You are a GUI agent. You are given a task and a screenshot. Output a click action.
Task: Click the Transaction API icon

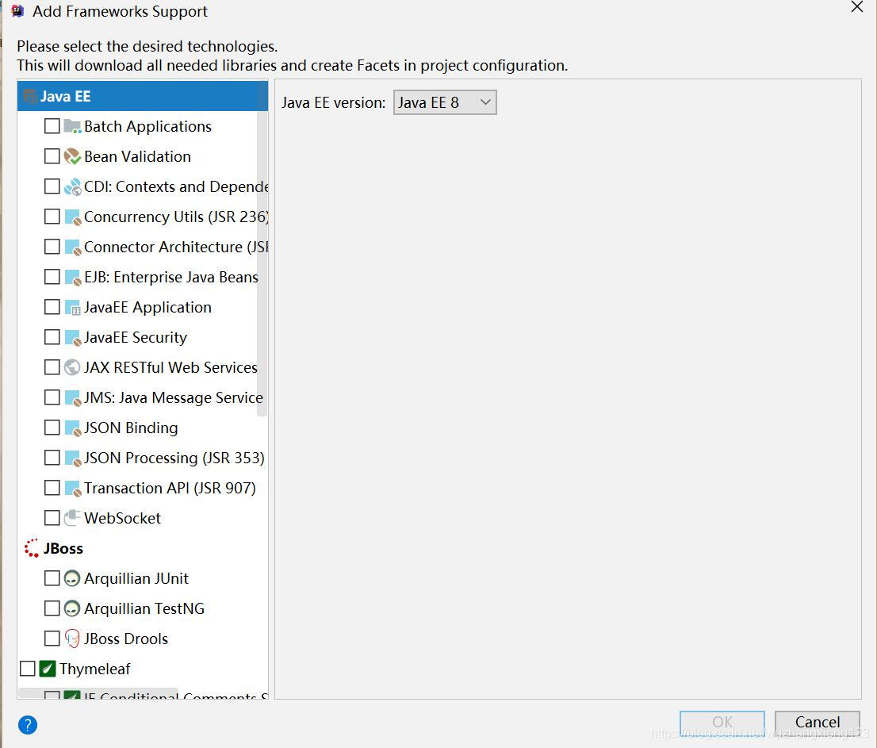tap(73, 489)
